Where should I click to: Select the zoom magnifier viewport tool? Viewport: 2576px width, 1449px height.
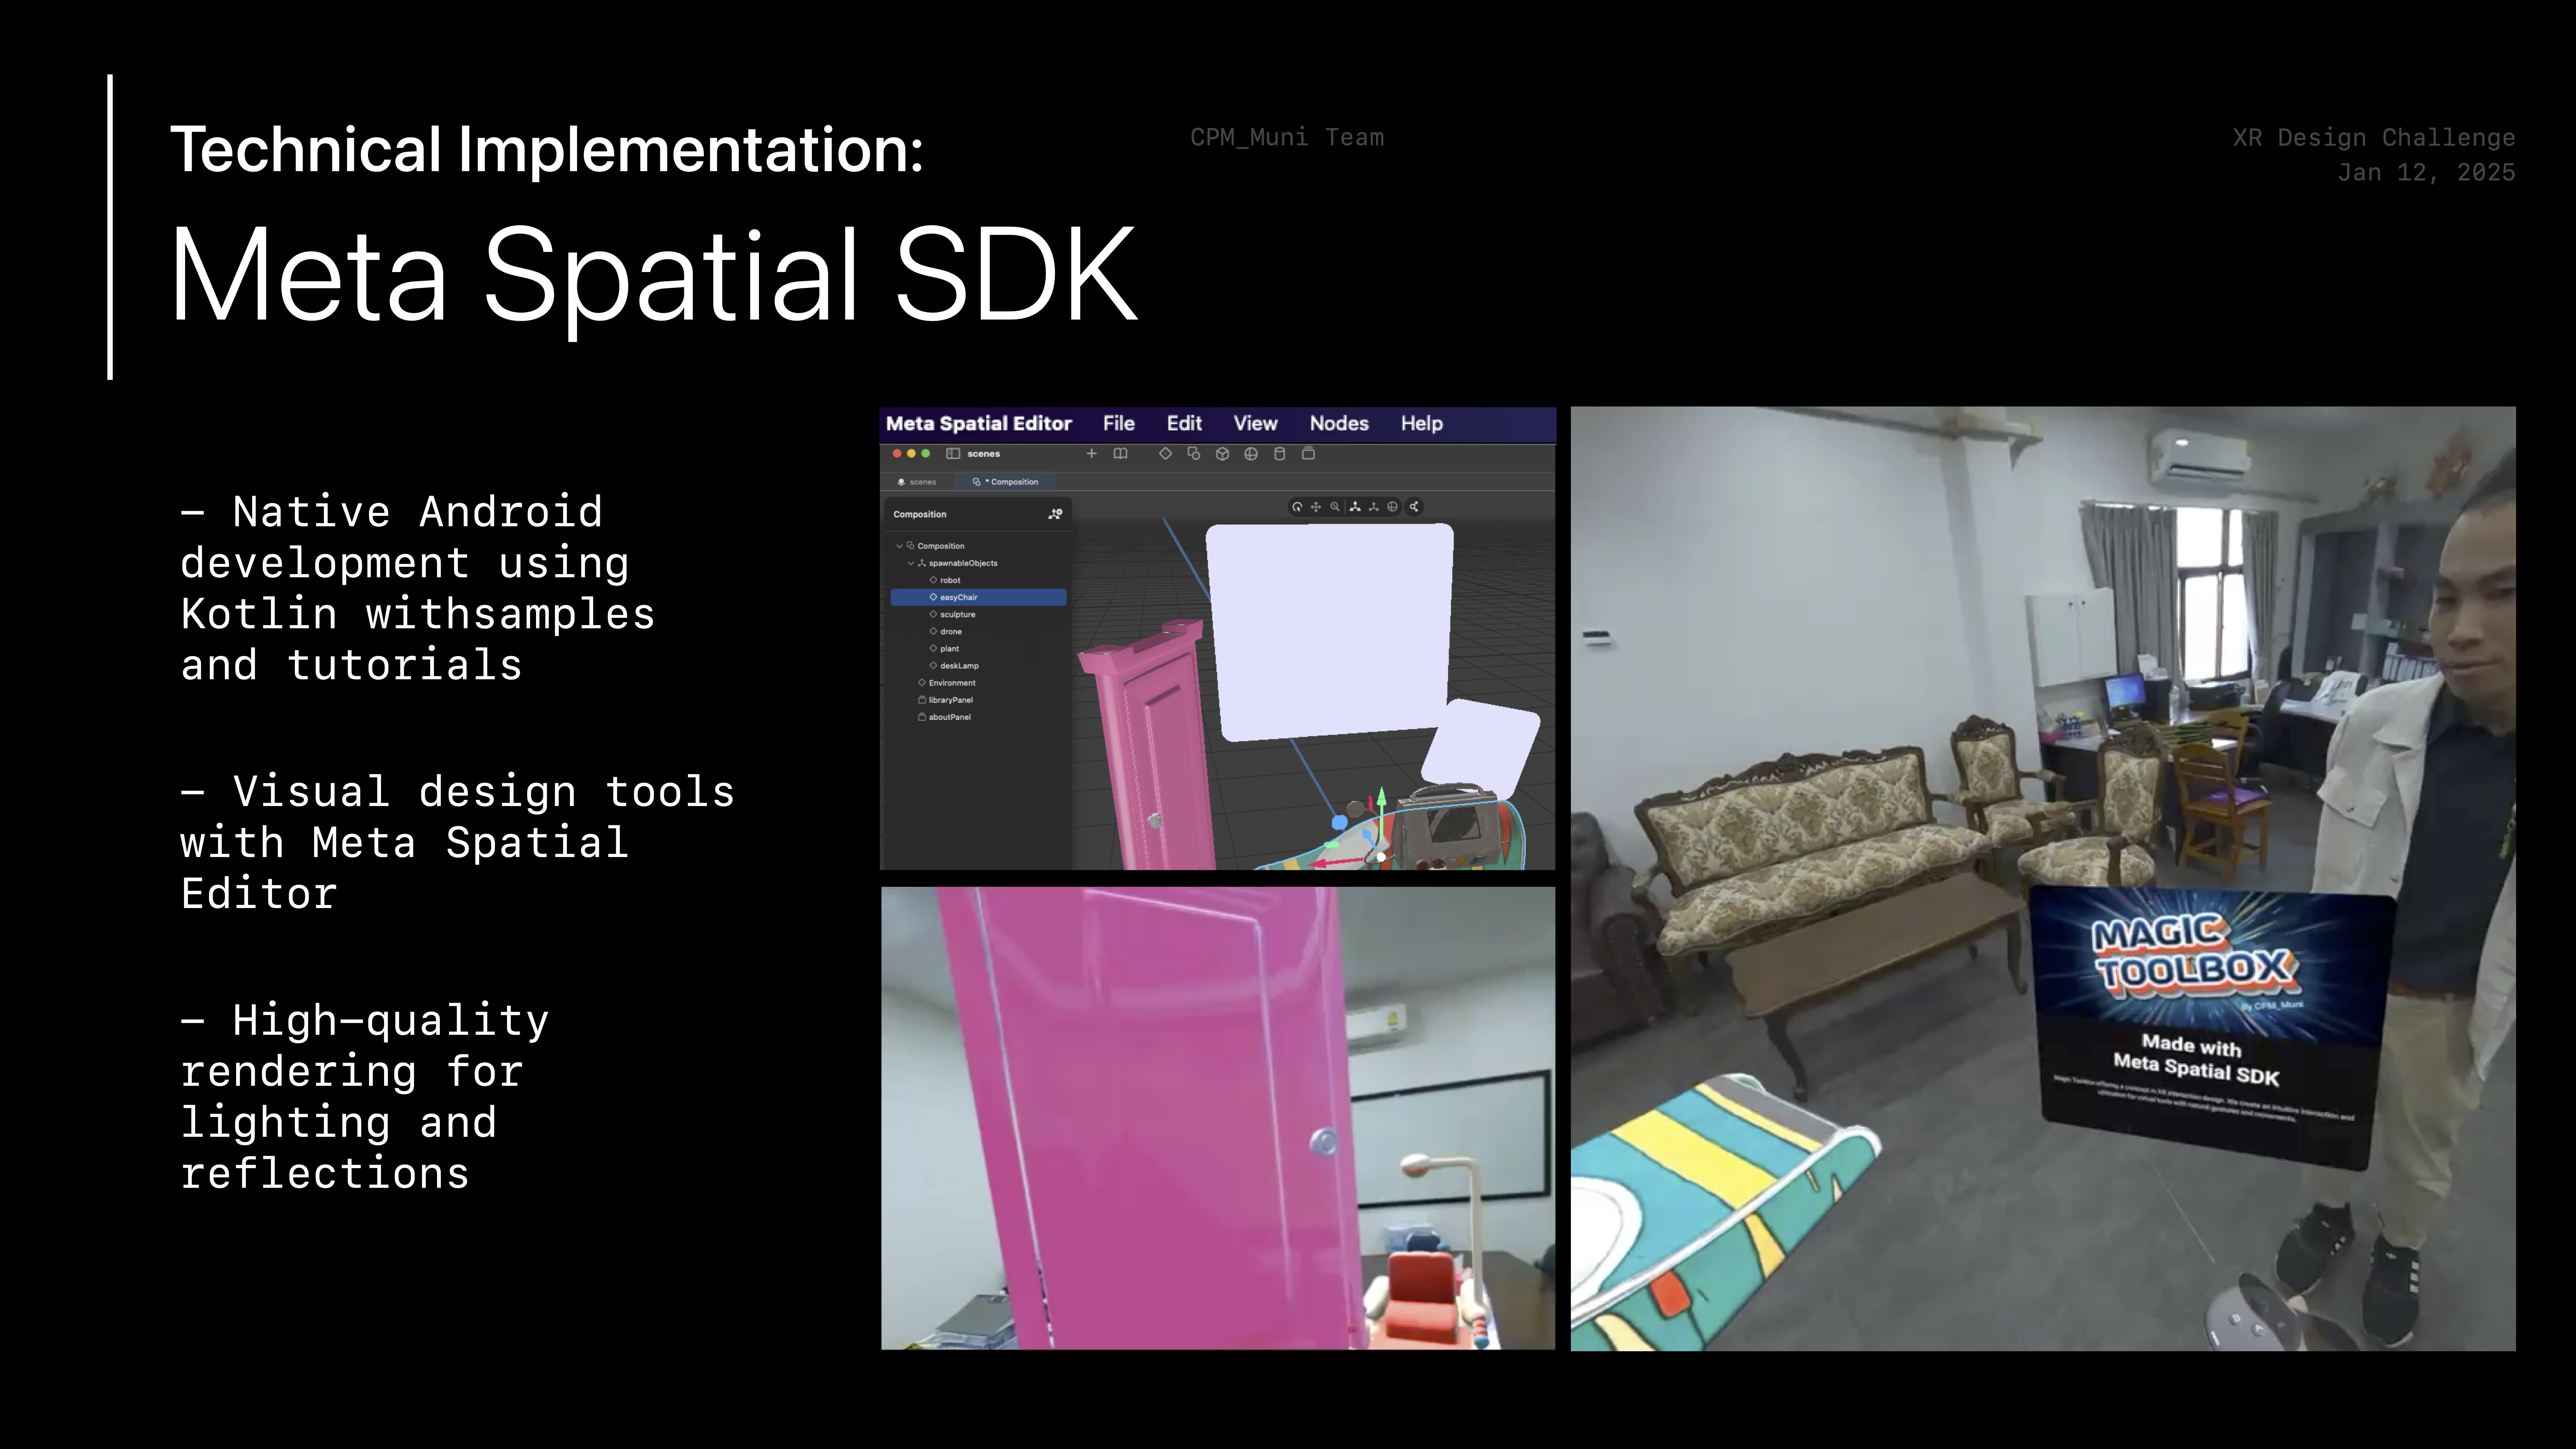tap(1335, 507)
